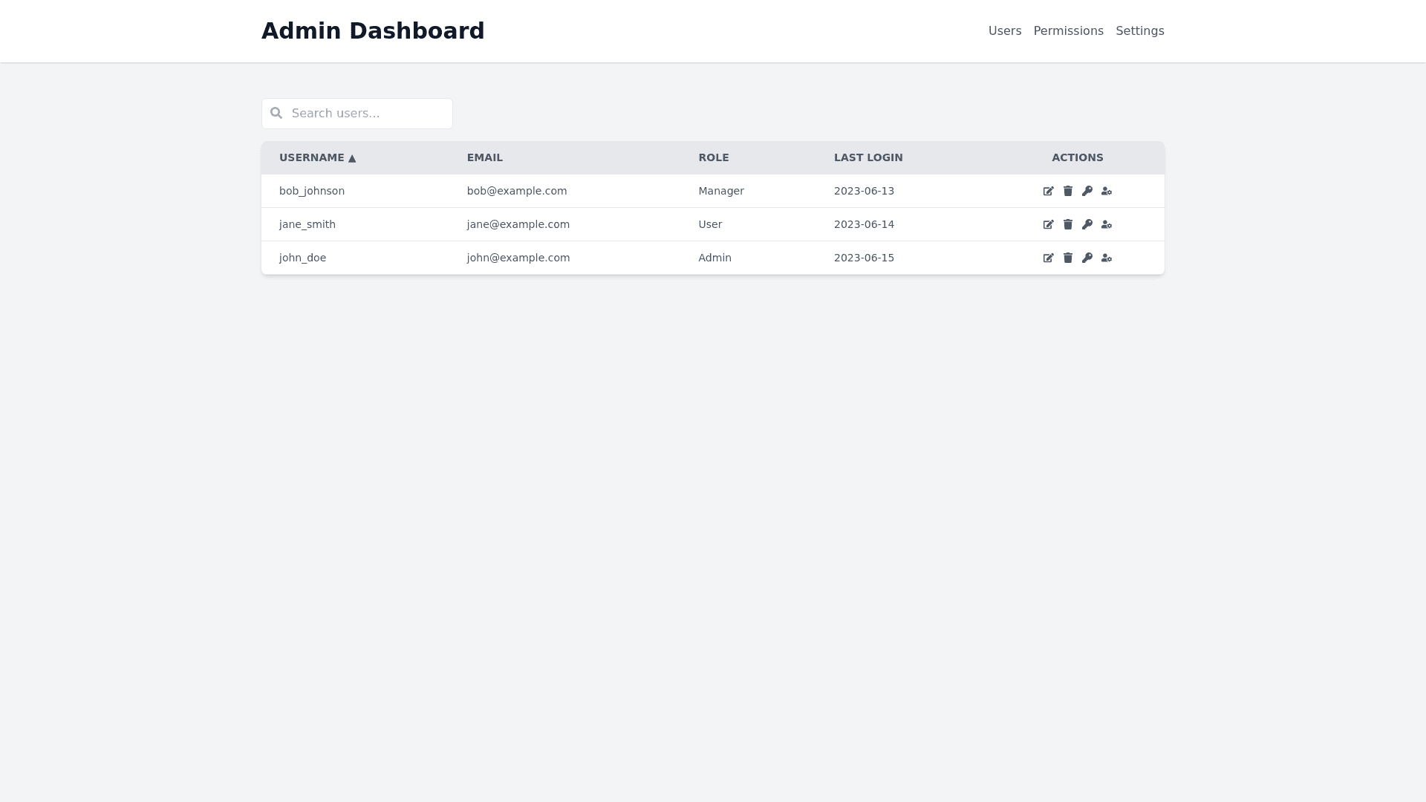1426x802 pixels.
Task: Focus the Search users input field
Action: (368, 113)
